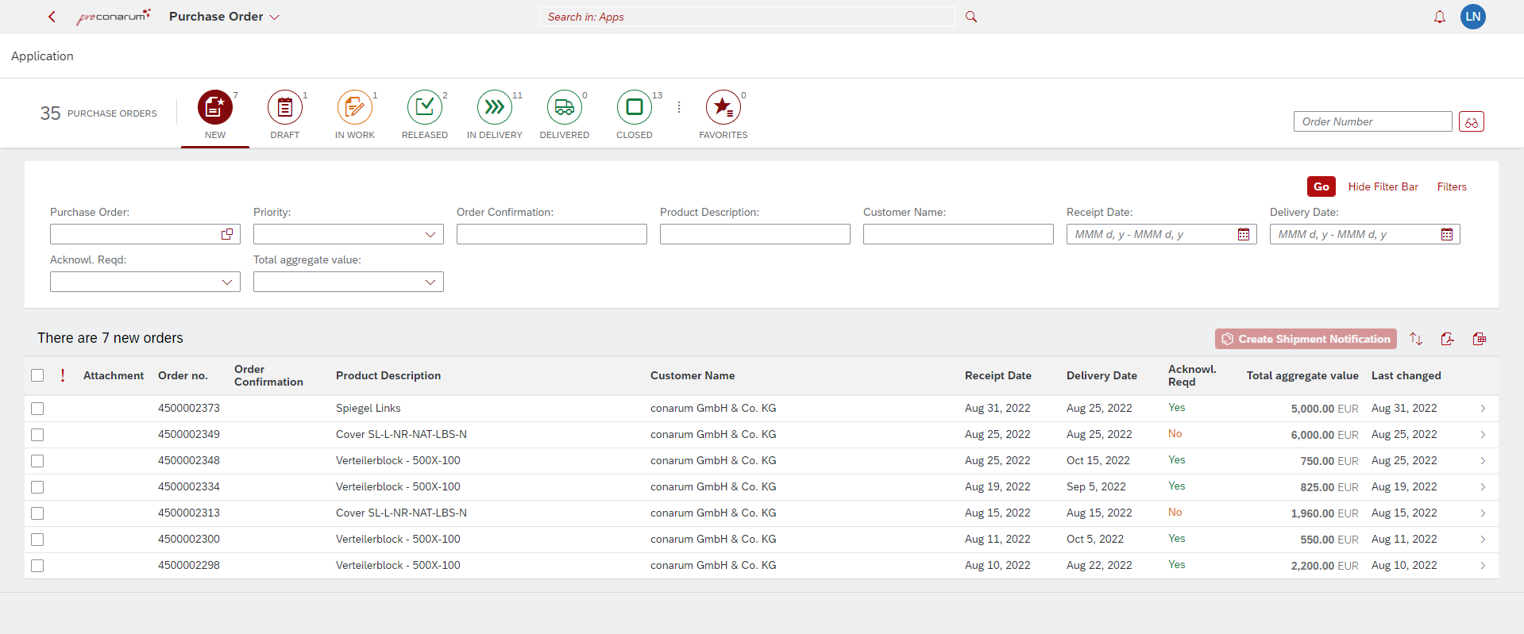Click the order number search binoculars icon
Screen dimensions: 1524x634
click(1471, 121)
